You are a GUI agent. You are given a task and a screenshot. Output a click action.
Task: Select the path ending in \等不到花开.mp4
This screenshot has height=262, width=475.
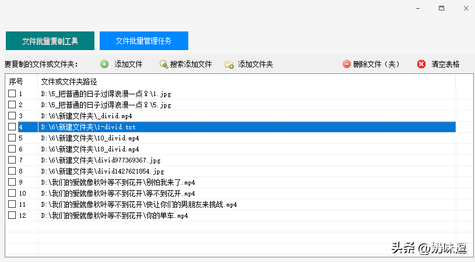[x=118, y=193]
